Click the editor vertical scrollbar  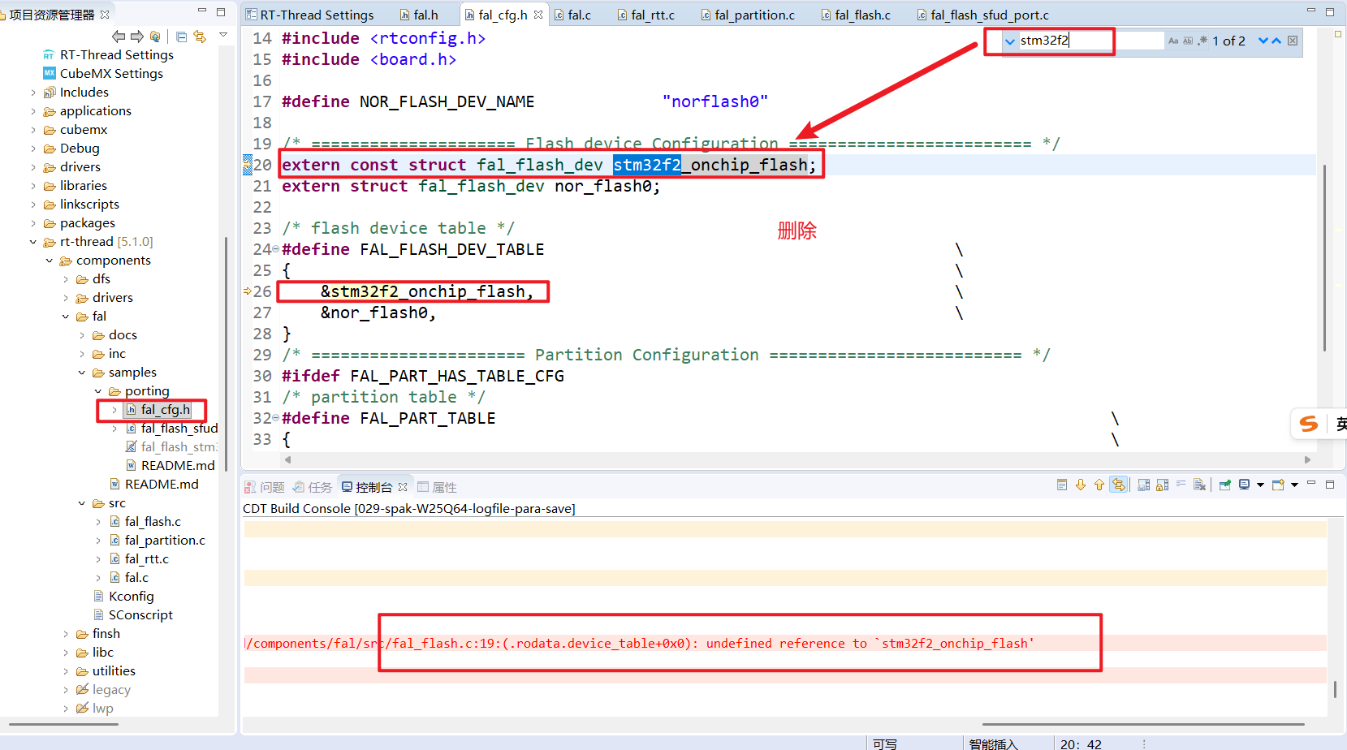pyautogui.click(x=1324, y=257)
